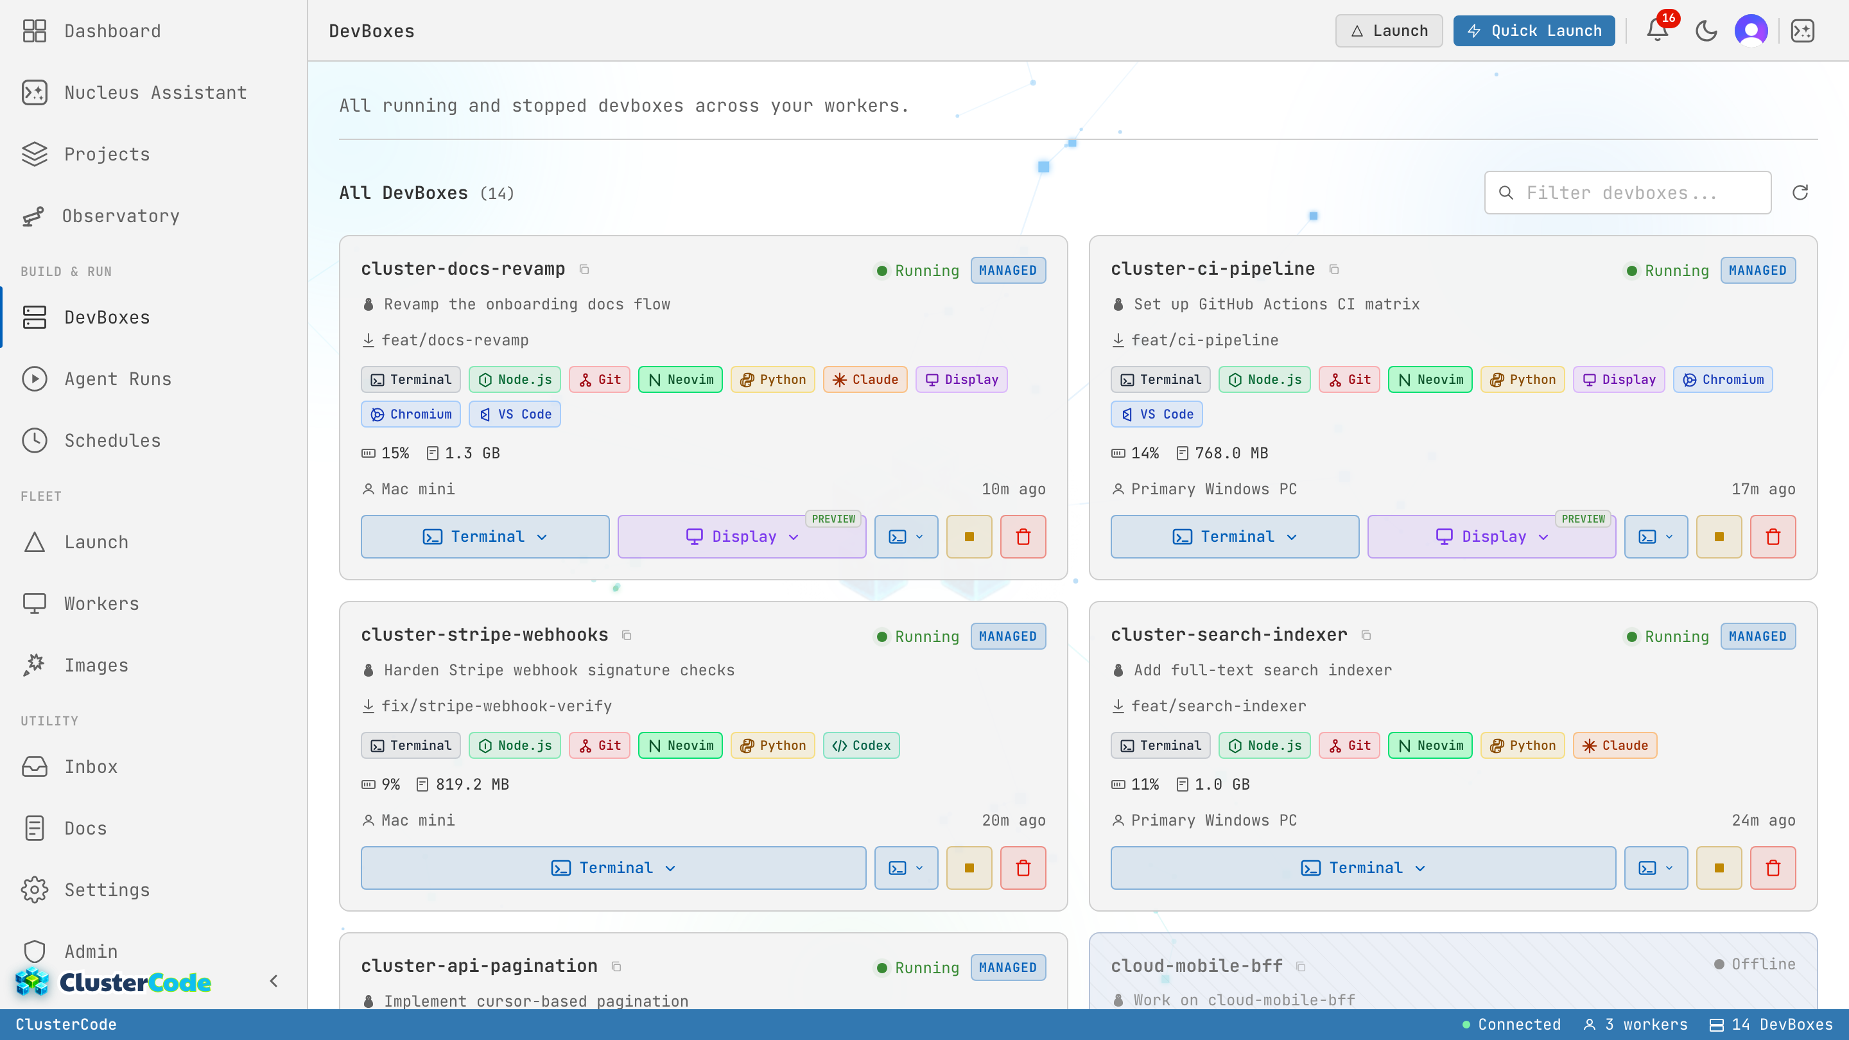Copy the cluster-docs-revamp name
Screen dimensions: 1849x1040
pos(584,269)
